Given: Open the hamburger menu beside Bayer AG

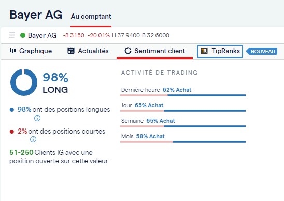Looking at the screenshot, I should click(x=12, y=35).
